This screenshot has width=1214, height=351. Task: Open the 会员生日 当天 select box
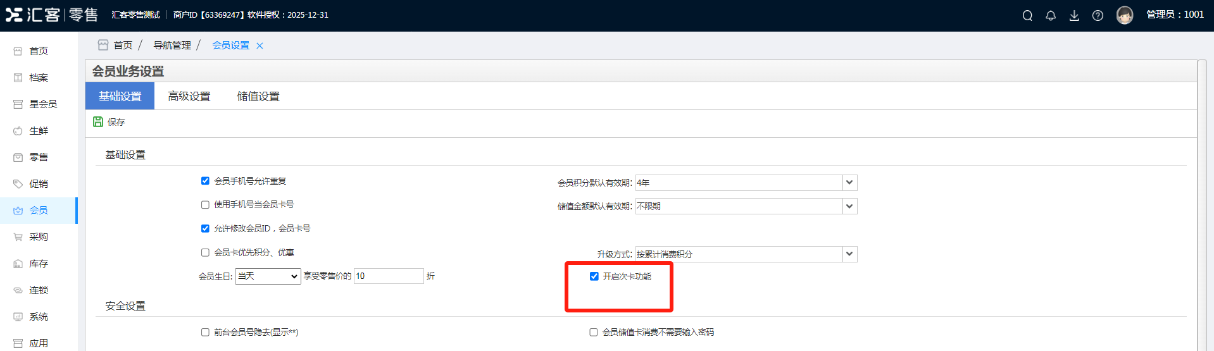[x=268, y=276]
